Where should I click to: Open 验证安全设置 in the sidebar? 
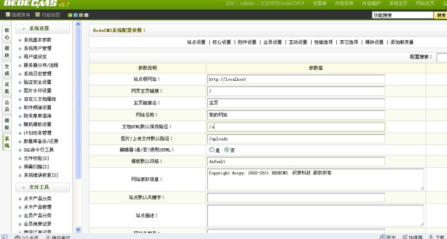click(x=38, y=82)
